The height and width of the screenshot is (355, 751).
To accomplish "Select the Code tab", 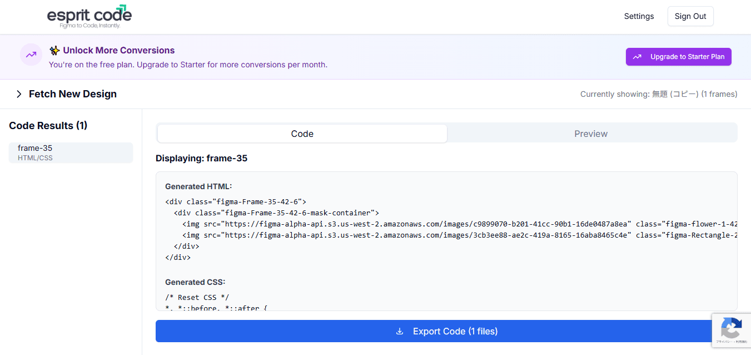I will tap(302, 134).
